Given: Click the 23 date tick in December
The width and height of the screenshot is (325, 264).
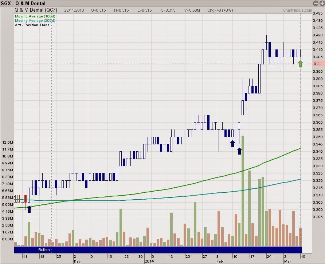Looking at the screenshot, I should click(x=126, y=257).
